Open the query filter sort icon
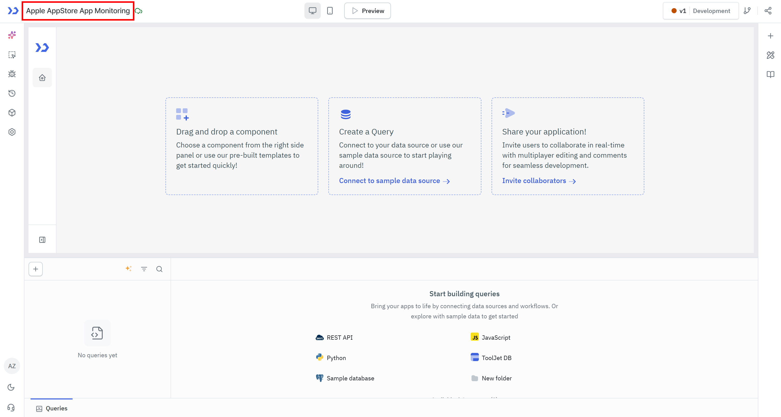This screenshot has height=417, width=781. click(144, 269)
